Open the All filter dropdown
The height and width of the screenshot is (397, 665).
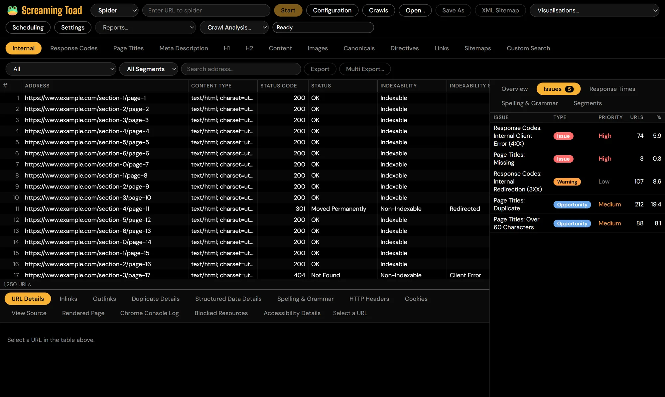[61, 69]
